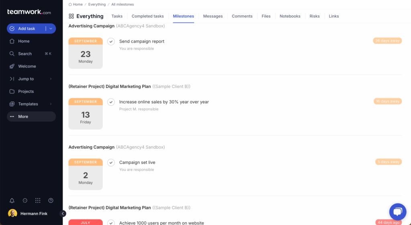411x225 pixels.
Task: Mark Campaign set live milestone complete
Action: 111,163
